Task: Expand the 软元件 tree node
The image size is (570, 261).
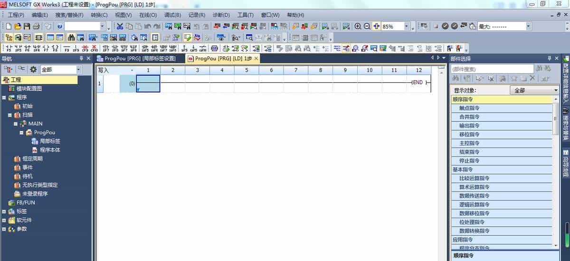Action: click(x=4, y=220)
